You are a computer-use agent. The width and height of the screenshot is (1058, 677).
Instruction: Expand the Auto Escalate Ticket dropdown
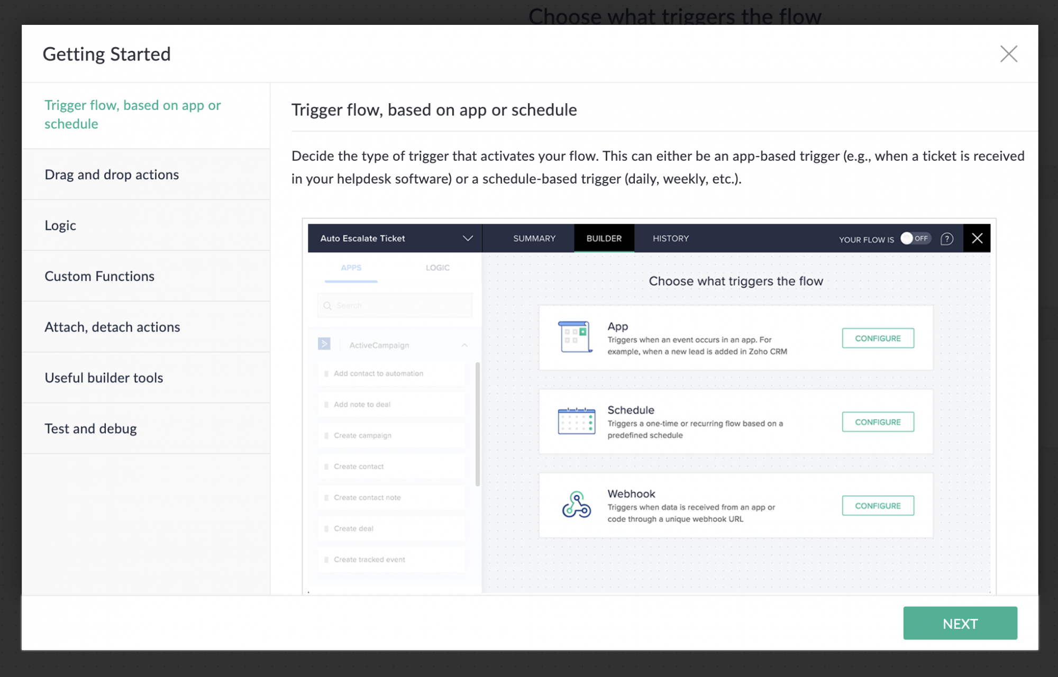468,239
